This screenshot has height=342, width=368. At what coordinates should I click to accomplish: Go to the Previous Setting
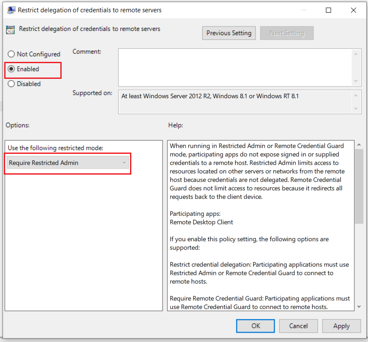(229, 33)
